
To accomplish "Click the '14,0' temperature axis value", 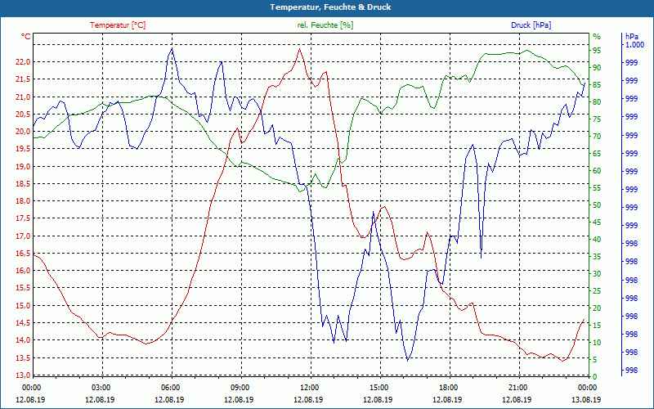I will pos(23,340).
